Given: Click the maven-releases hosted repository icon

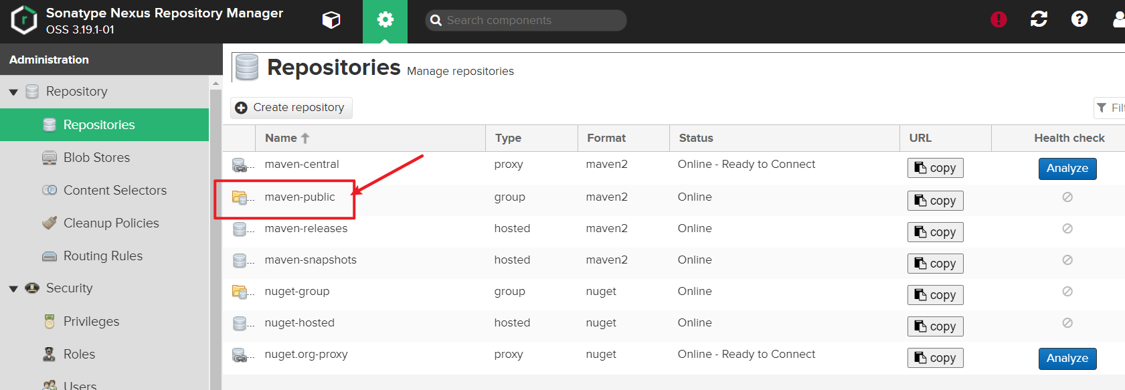Looking at the screenshot, I should coord(240,229).
